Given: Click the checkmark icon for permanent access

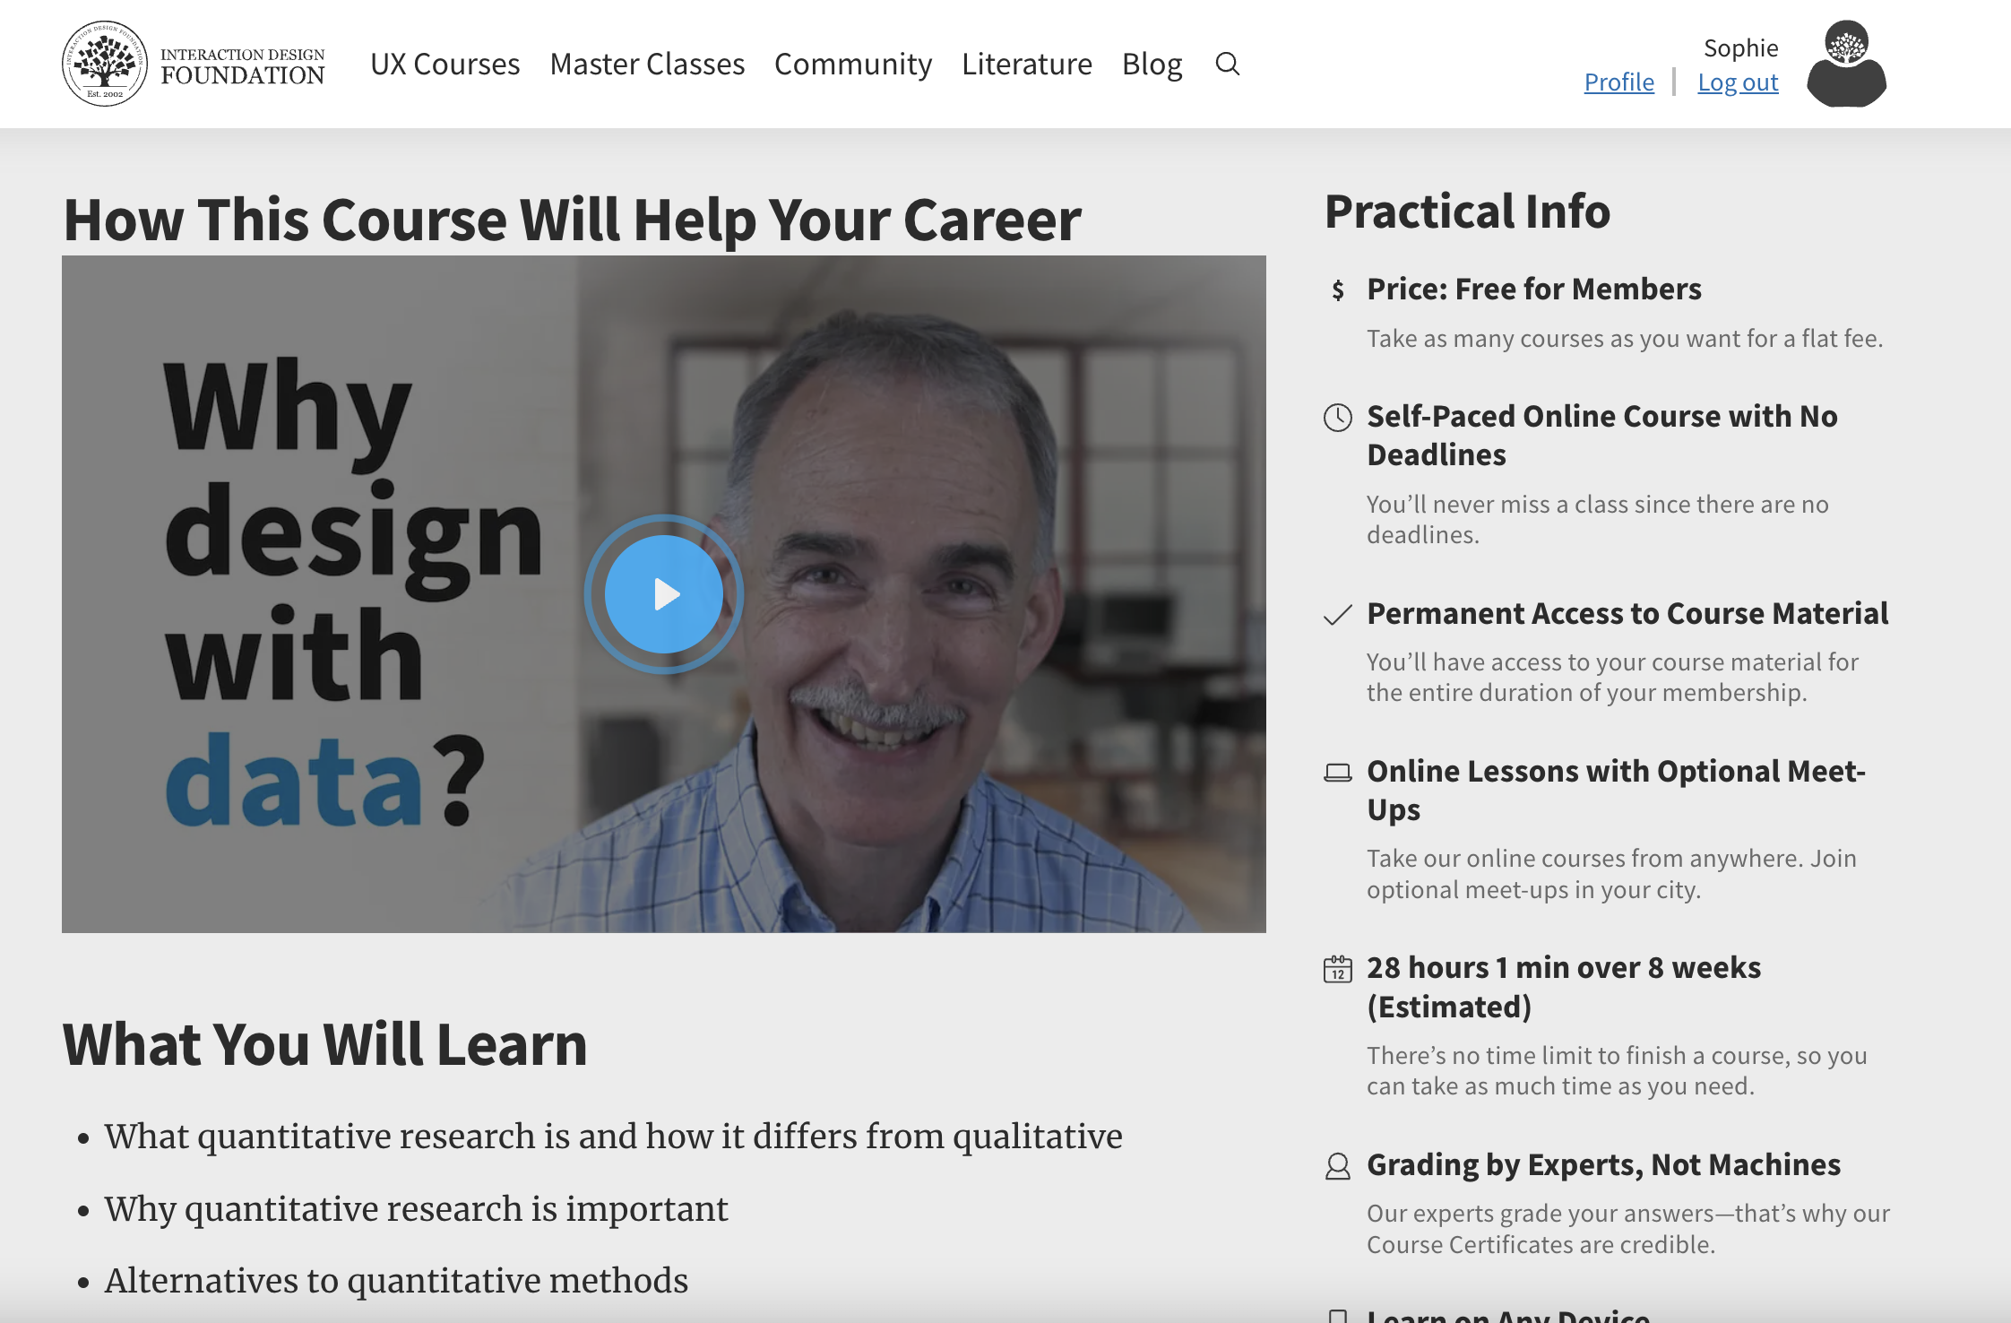Looking at the screenshot, I should pos(1338,613).
